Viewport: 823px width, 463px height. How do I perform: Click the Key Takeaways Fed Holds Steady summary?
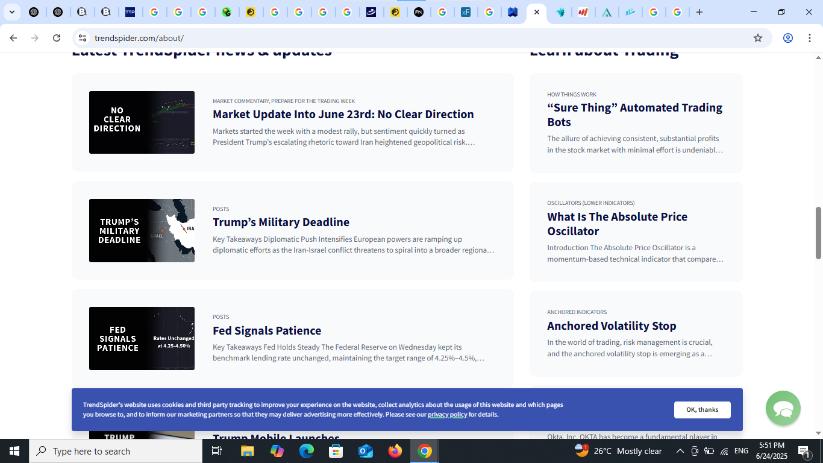click(348, 353)
